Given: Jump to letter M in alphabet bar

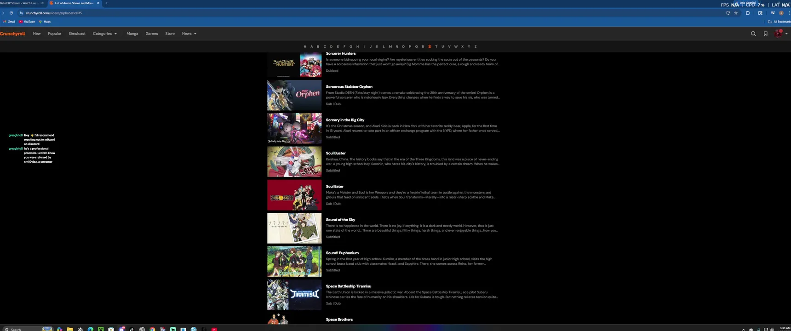Looking at the screenshot, I should (390, 46).
